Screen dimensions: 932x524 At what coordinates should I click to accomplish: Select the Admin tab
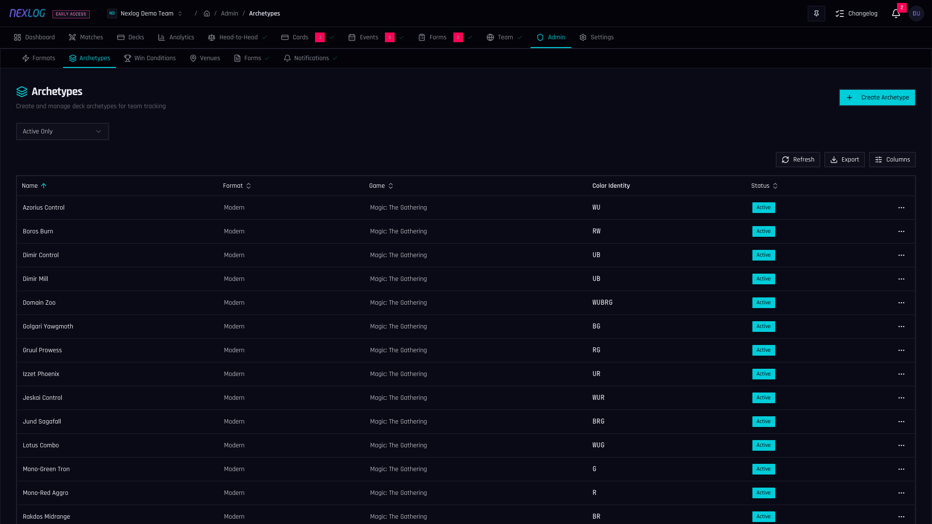tap(551, 37)
